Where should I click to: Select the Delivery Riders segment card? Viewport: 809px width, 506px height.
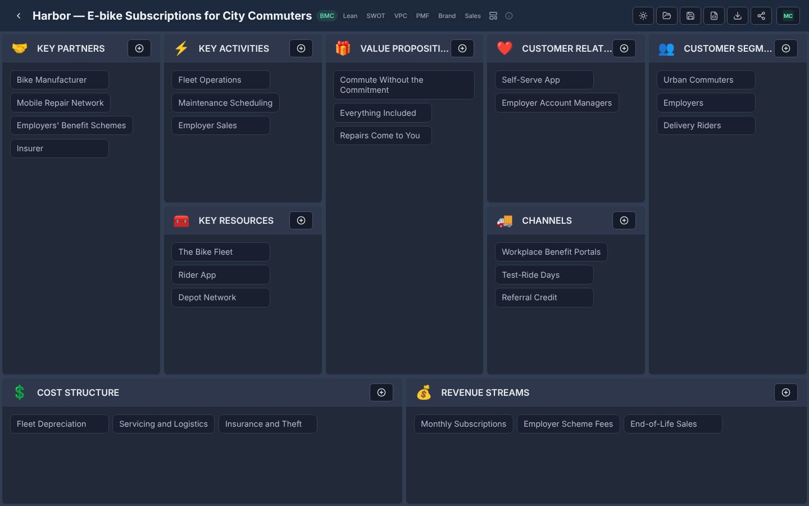point(706,125)
